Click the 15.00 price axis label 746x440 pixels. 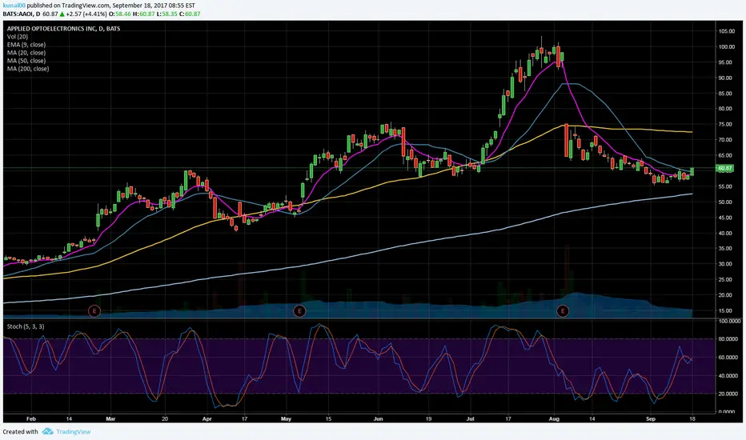(x=726, y=310)
